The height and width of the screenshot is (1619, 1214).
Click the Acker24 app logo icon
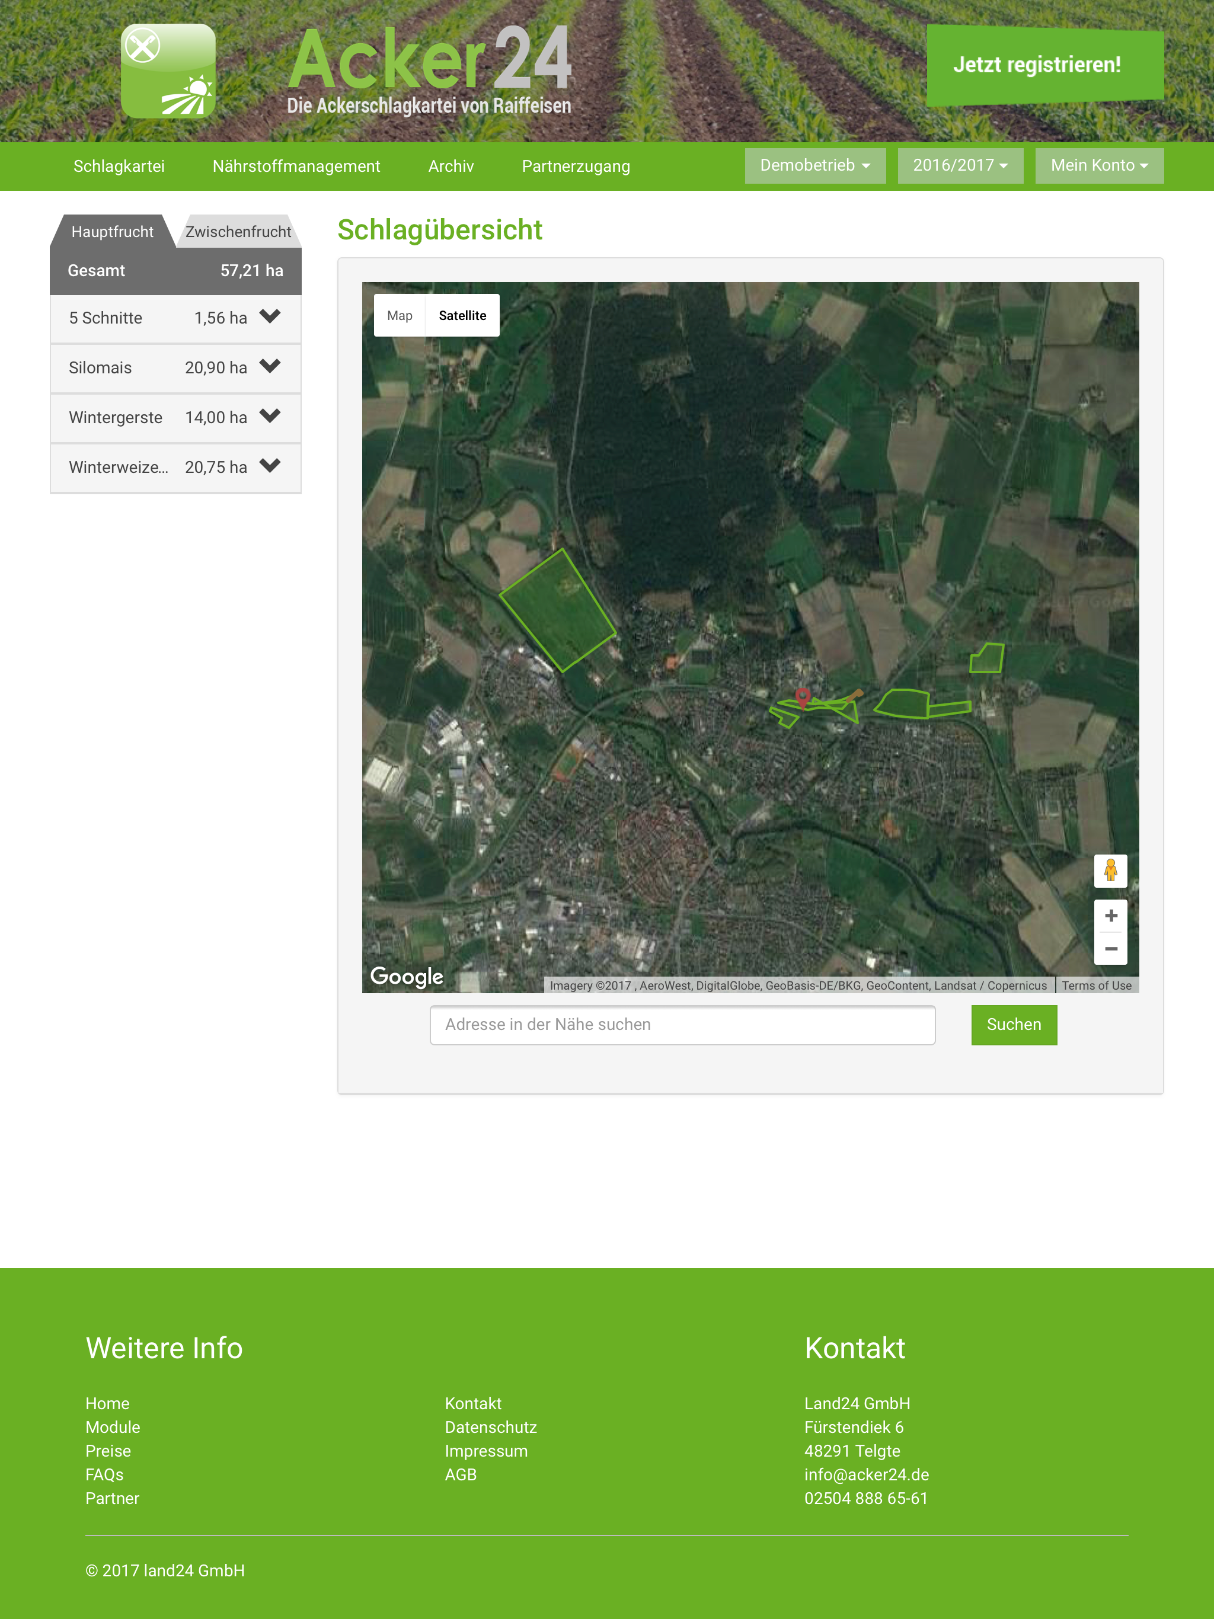click(x=168, y=71)
